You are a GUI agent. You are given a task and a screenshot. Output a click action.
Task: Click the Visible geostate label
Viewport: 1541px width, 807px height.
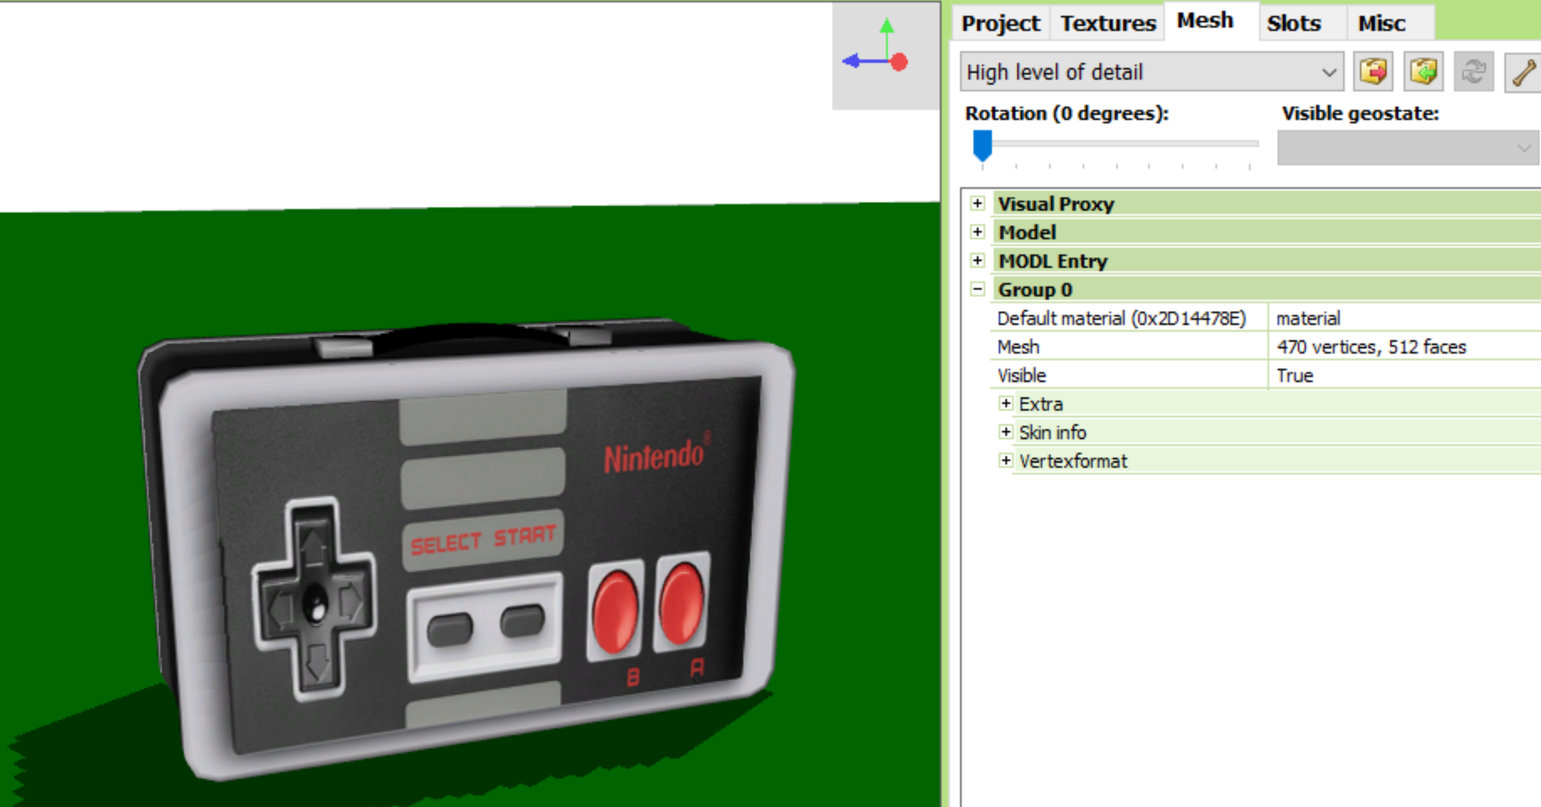1360,113
